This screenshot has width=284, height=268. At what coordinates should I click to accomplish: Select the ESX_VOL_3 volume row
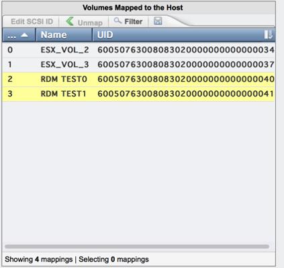click(138, 64)
